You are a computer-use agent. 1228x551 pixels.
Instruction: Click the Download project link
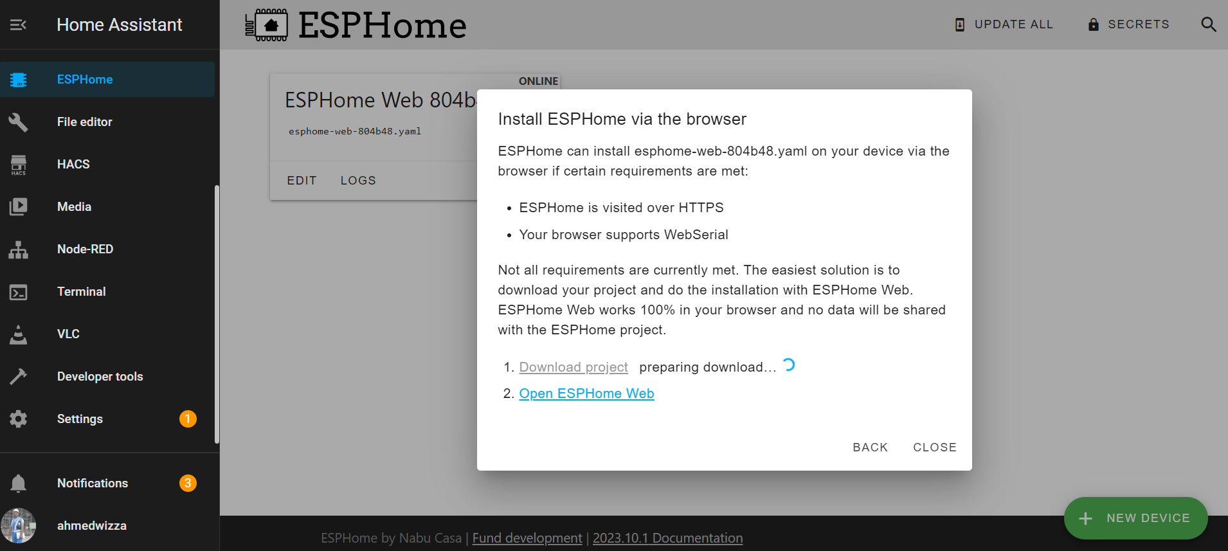(573, 367)
